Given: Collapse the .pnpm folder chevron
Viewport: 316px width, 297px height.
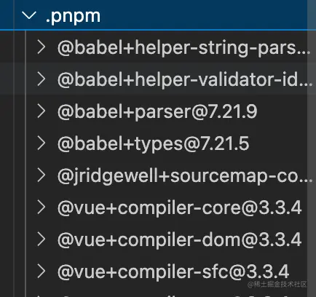Looking at the screenshot, I should (x=29, y=16).
